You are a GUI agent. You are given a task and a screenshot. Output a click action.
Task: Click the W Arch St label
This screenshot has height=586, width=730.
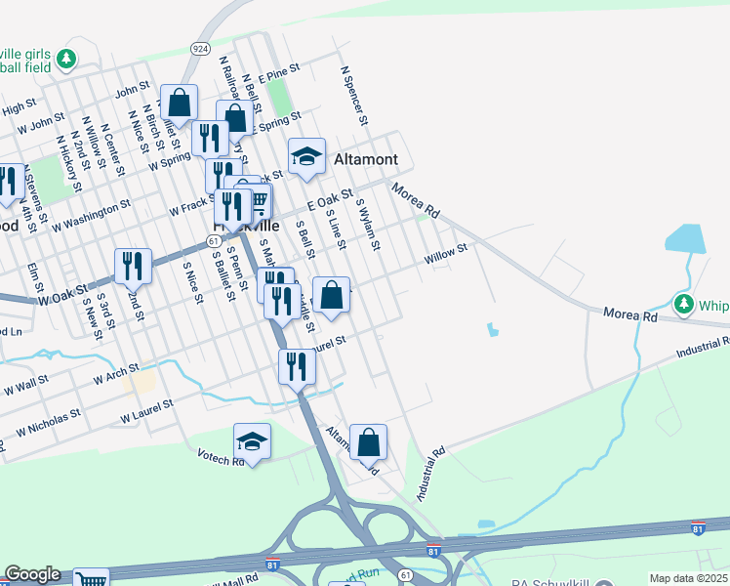[116, 374]
